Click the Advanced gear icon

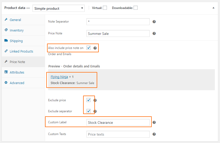(6, 83)
